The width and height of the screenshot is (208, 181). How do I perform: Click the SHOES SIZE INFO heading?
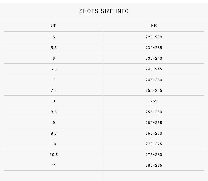coord(104,11)
